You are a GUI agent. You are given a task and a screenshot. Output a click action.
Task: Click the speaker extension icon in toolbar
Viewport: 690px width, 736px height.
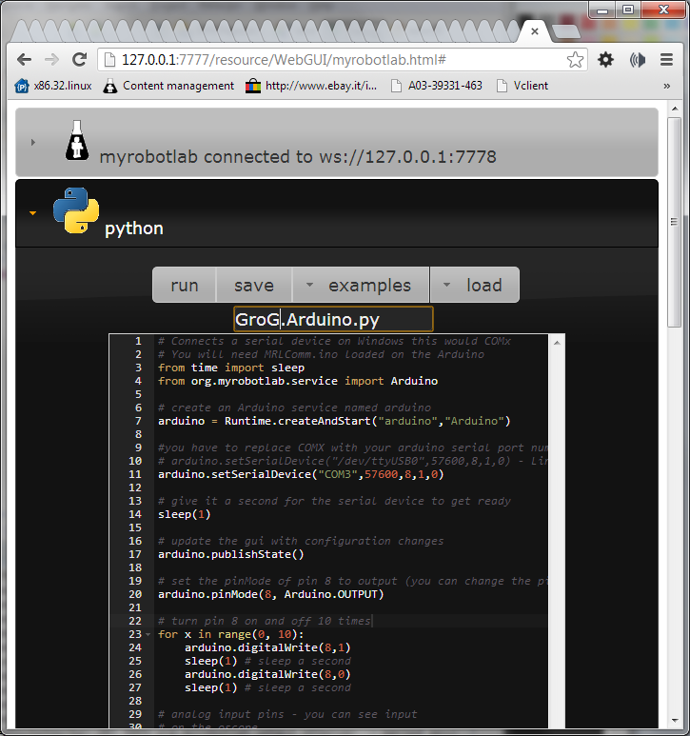click(637, 60)
